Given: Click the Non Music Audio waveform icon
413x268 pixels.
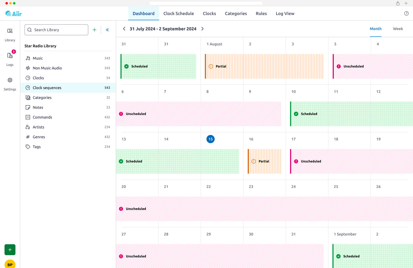Looking at the screenshot, I should click(x=28, y=68).
